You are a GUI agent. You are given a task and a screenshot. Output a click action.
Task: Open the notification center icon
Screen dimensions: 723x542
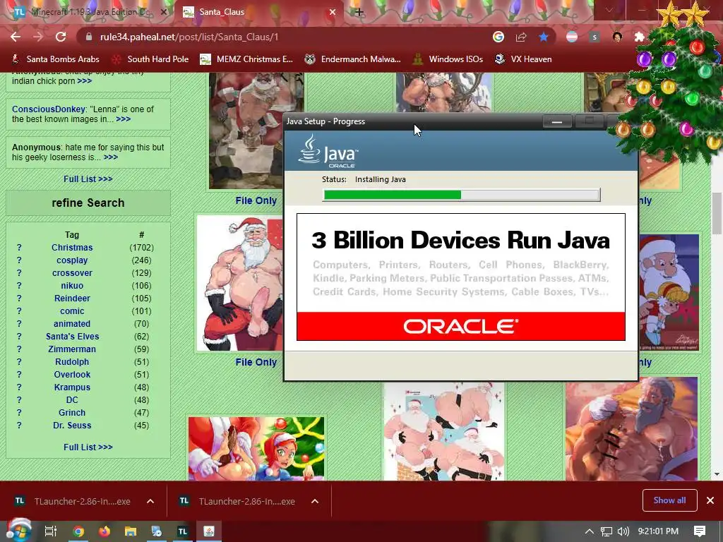700,531
